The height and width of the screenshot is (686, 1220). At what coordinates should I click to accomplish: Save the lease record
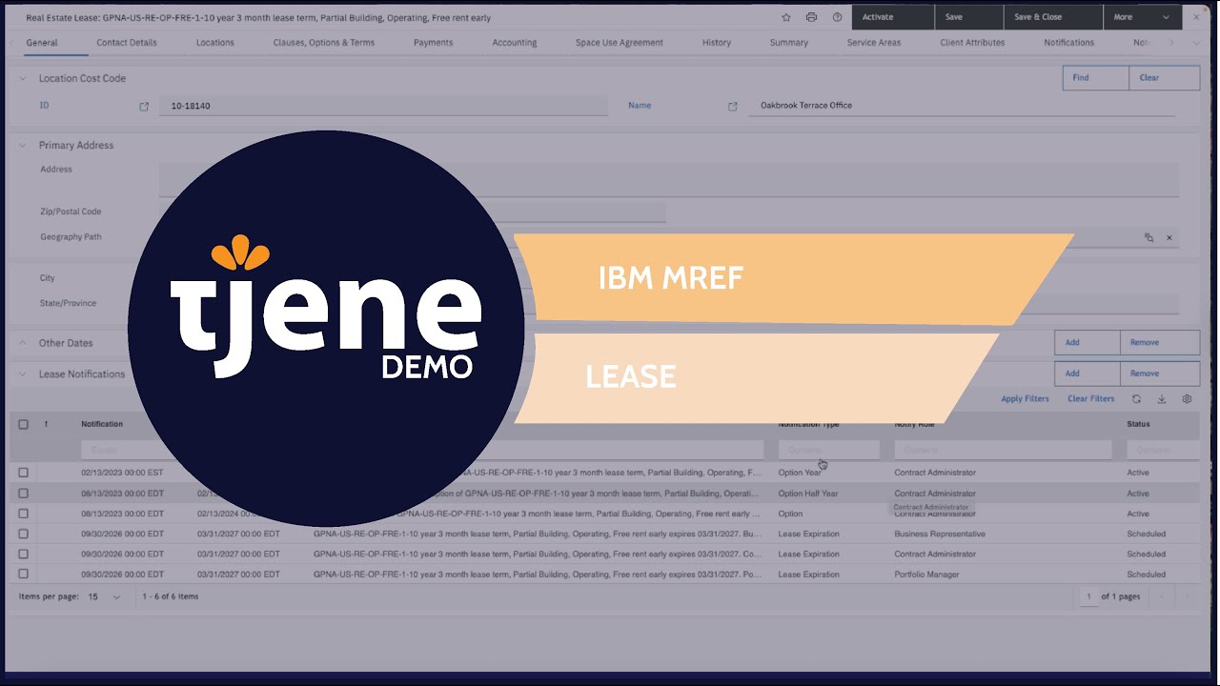969,17
